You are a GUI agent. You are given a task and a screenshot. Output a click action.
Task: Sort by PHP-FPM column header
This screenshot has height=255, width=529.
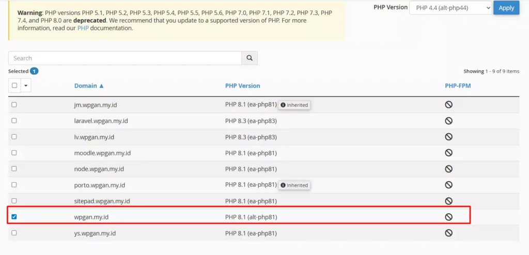pos(458,86)
